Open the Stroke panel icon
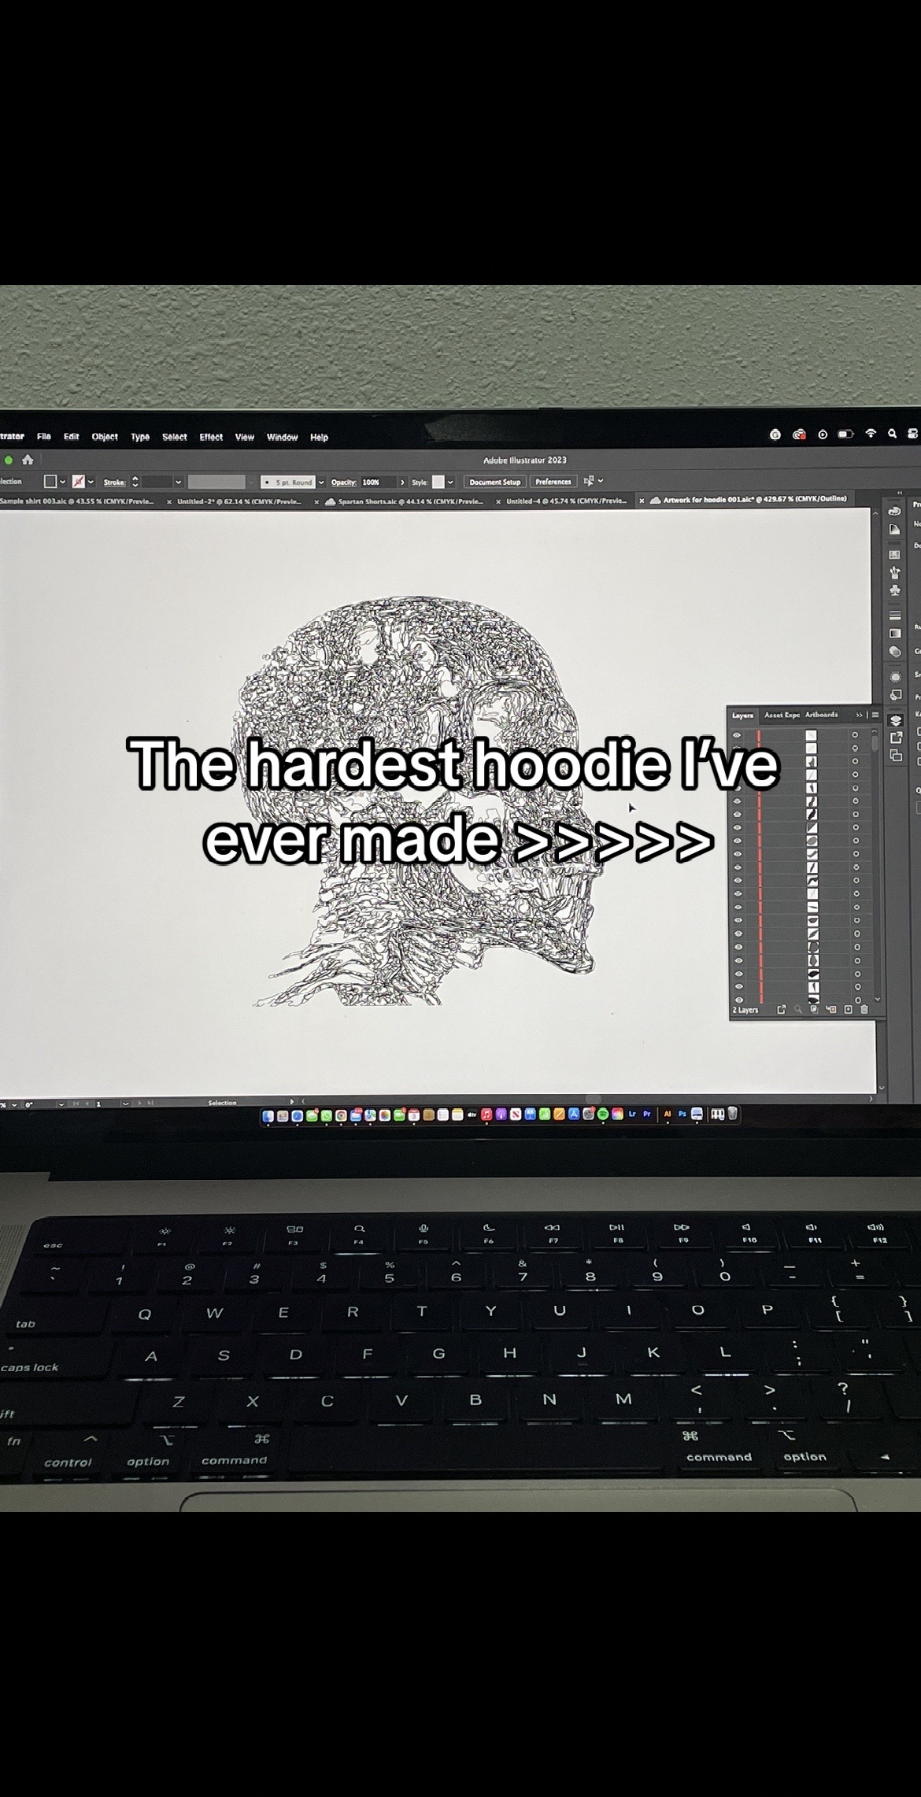This screenshot has height=1797, width=921. (895, 615)
